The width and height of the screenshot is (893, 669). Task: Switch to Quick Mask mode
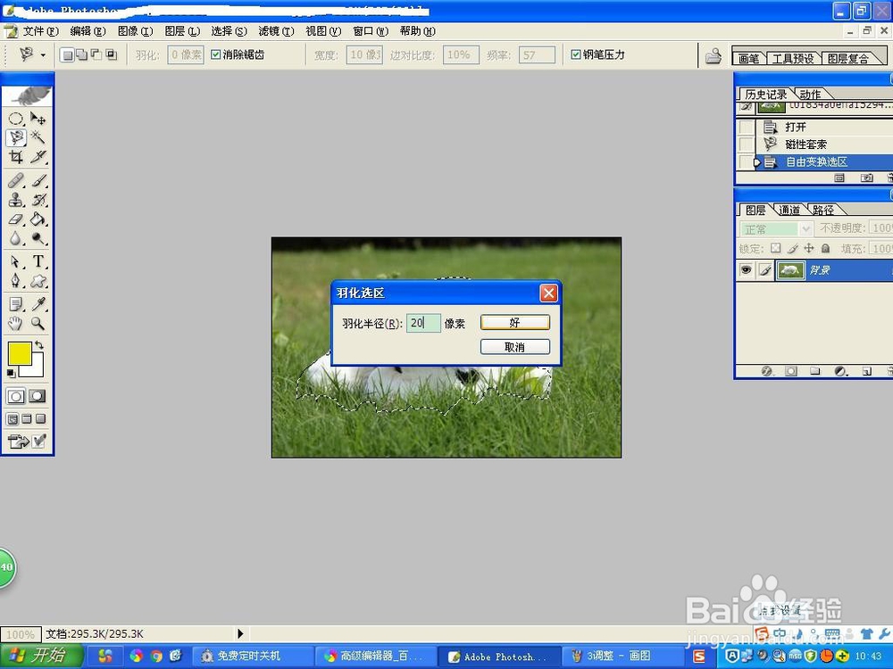37,396
